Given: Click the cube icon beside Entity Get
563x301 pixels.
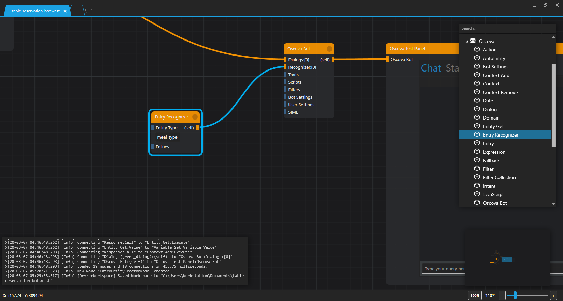Looking at the screenshot, I should point(477,126).
